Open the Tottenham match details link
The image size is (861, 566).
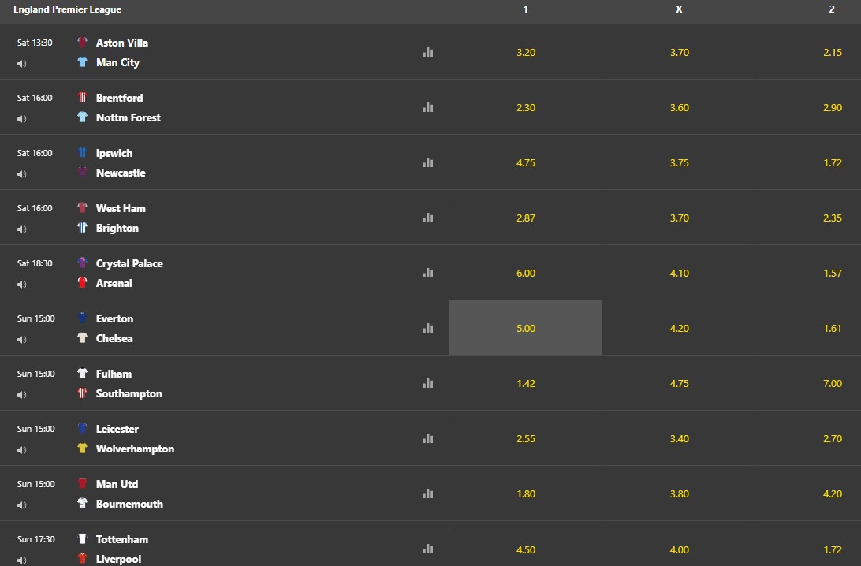point(122,540)
